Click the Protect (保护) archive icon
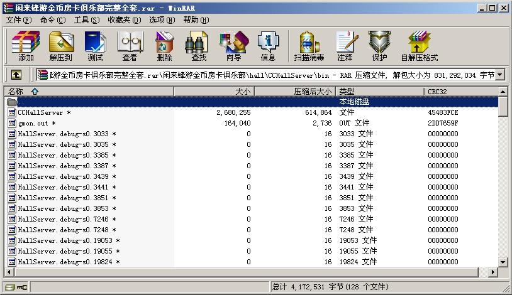Screen dimensions: 512x295 [x=379, y=46]
